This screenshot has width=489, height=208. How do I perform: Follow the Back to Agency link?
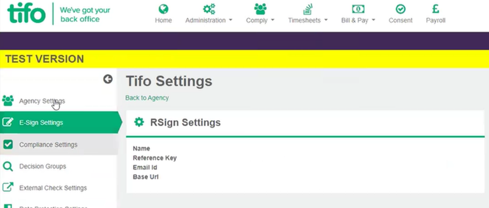coord(147,98)
